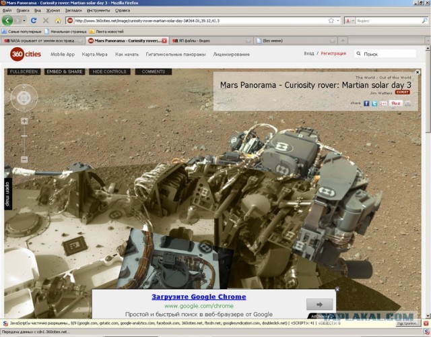Click the site identity icon in address bar
The width and height of the screenshot is (431, 337).
[x=70, y=21]
